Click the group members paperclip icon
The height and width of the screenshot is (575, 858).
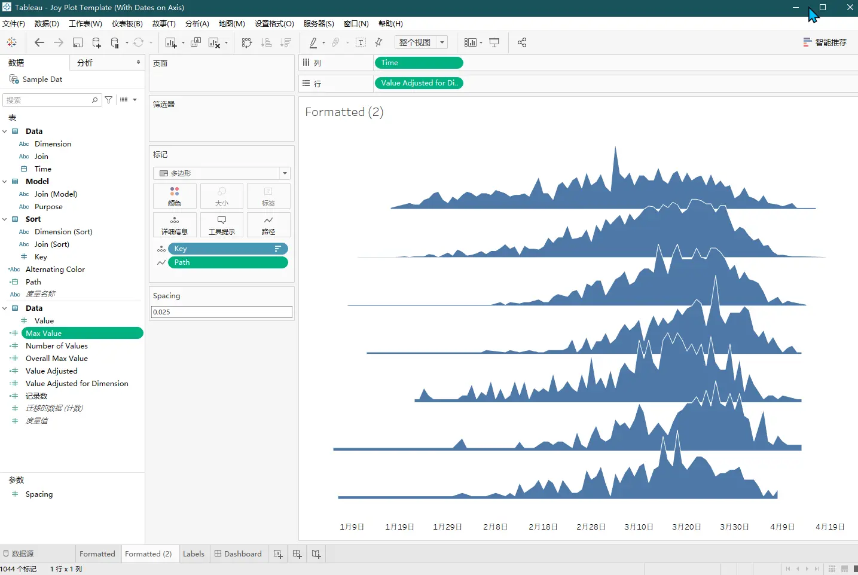coord(336,42)
